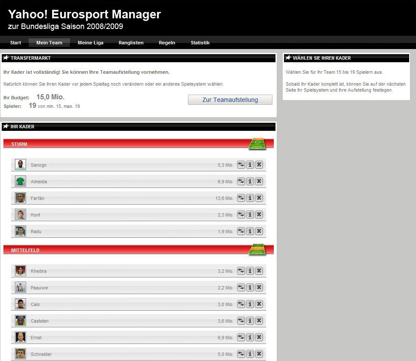Open Hunt's info icon
Image resolution: width=416 pixels, height=361 pixels.
coord(250,215)
